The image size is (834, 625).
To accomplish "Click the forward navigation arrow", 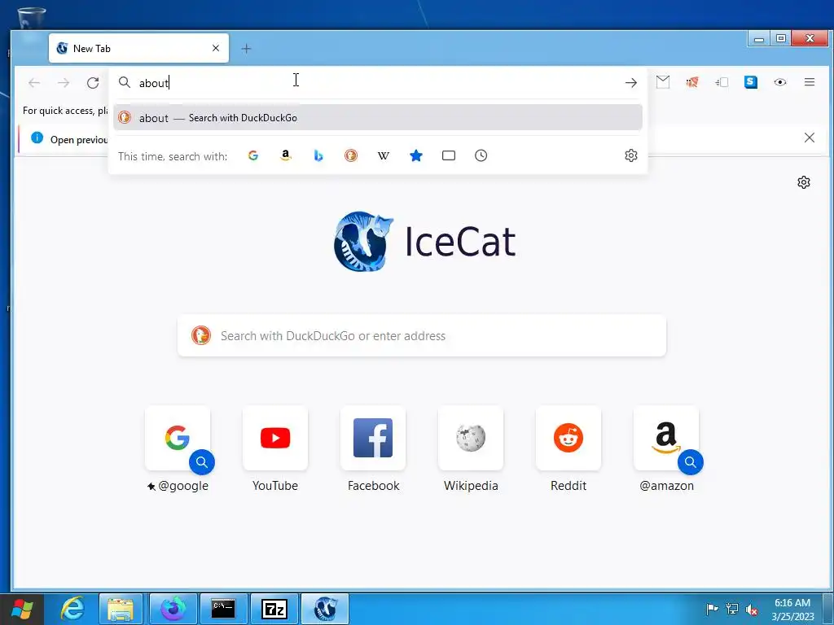I will coord(64,82).
